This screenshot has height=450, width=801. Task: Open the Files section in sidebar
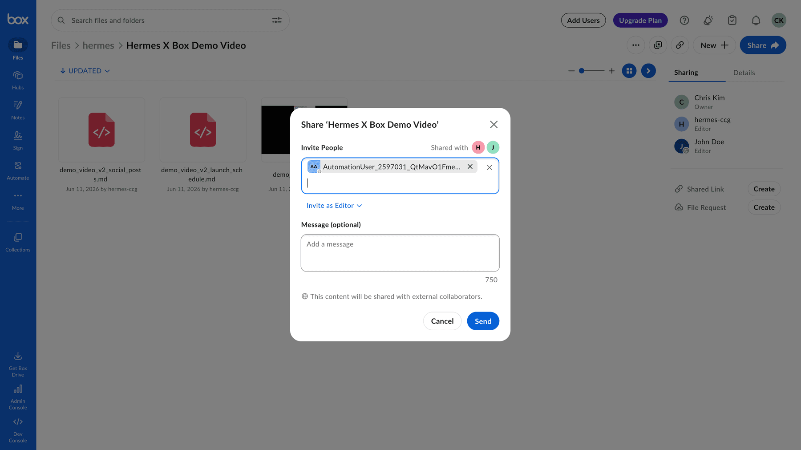pos(18,49)
